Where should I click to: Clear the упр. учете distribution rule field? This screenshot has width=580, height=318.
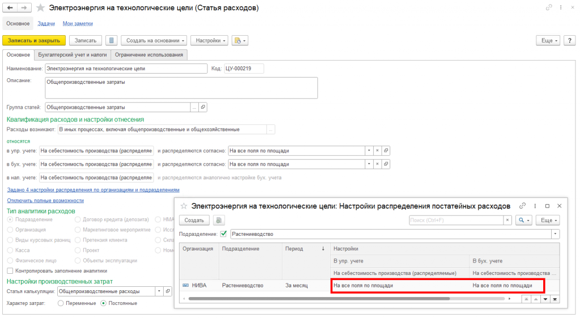click(x=377, y=151)
